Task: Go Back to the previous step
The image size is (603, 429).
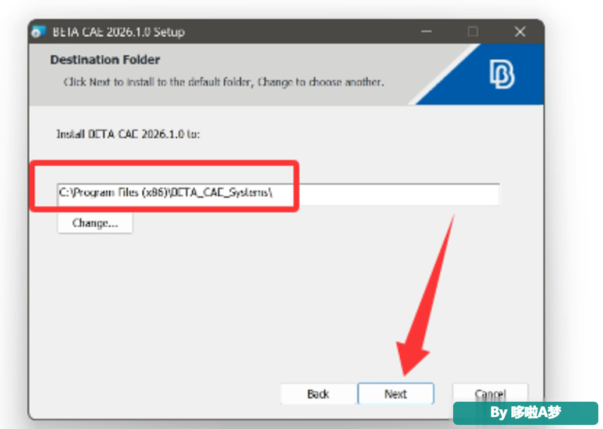Action: 318,394
